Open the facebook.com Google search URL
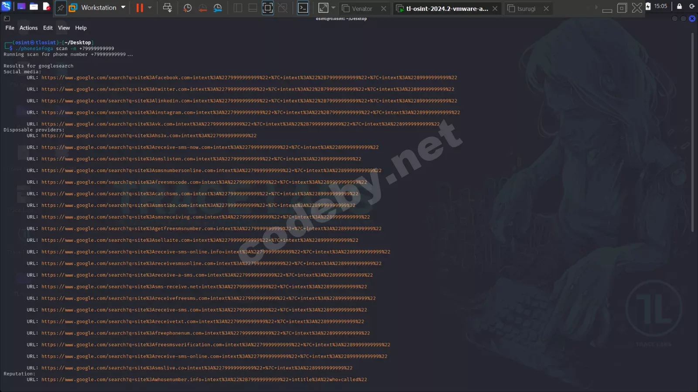Viewport: 698px width, 392px height. point(249,78)
